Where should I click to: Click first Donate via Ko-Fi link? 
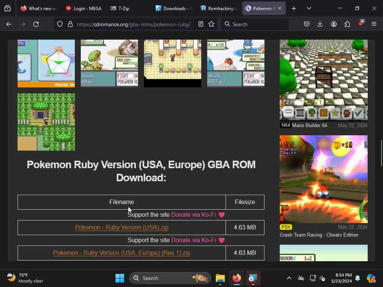pyautogui.click(x=193, y=215)
